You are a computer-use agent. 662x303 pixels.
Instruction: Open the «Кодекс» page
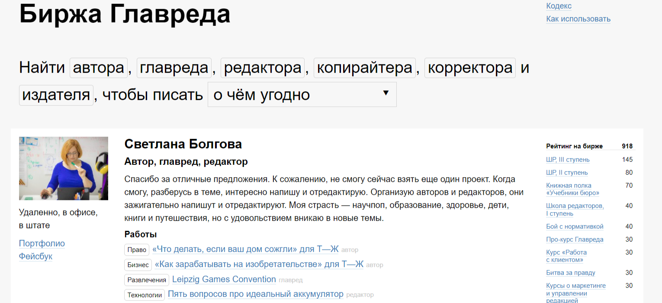[559, 6]
